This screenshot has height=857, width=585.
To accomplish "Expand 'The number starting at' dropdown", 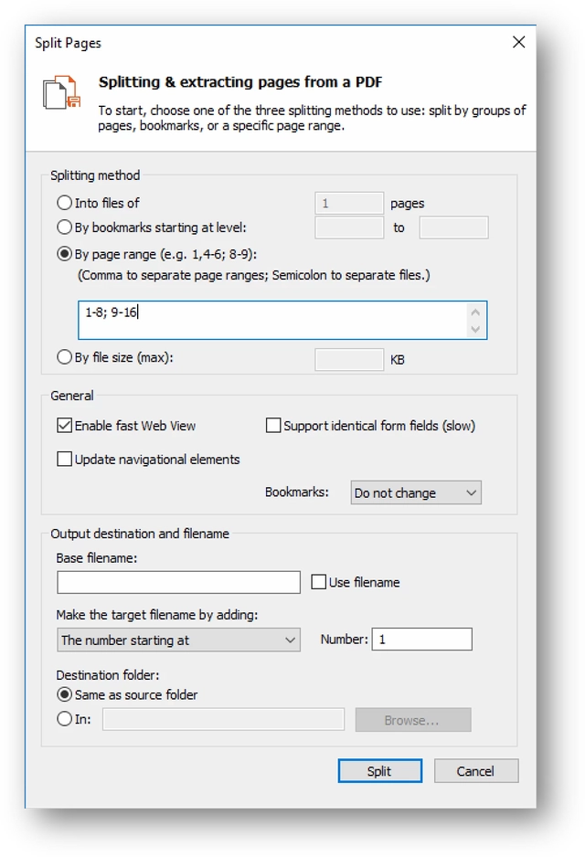I will coord(178,640).
